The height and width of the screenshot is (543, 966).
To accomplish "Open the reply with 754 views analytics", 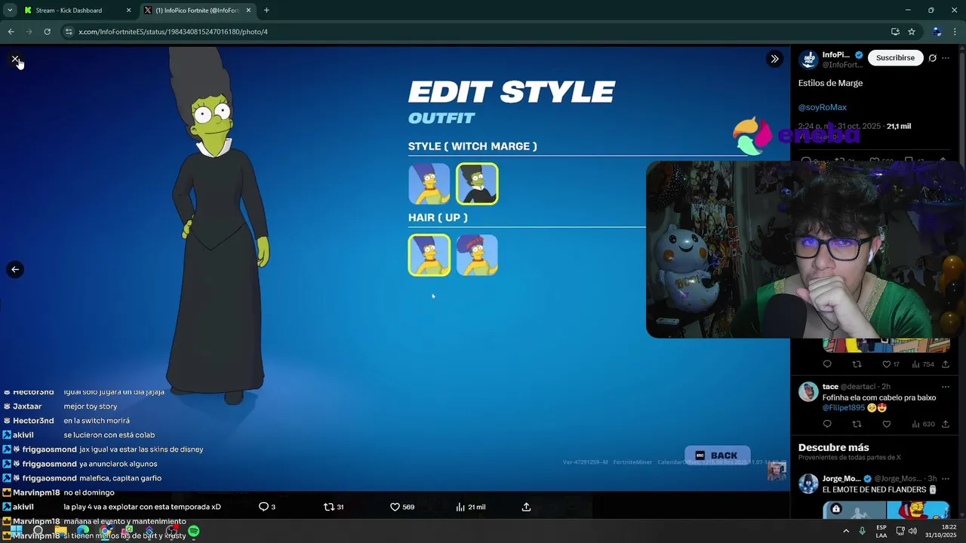I will coord(923,364).
